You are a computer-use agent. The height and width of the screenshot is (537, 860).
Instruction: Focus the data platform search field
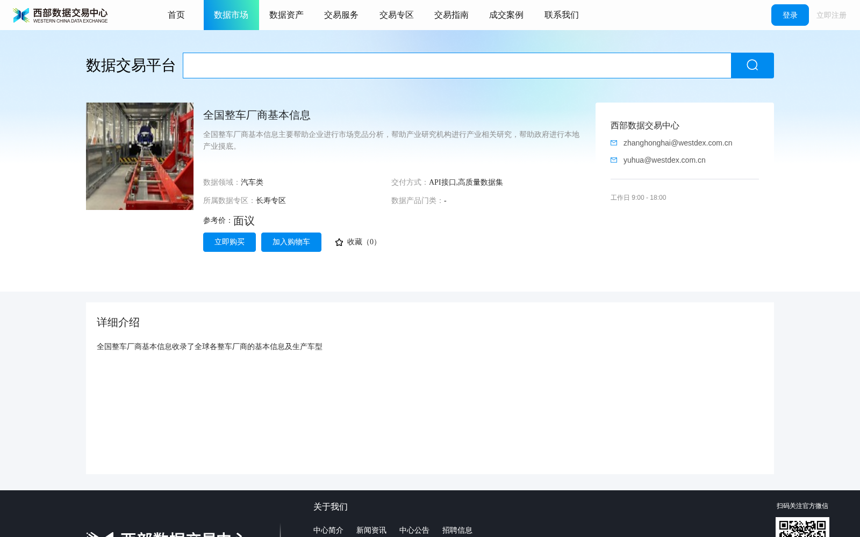coord(457,66)
